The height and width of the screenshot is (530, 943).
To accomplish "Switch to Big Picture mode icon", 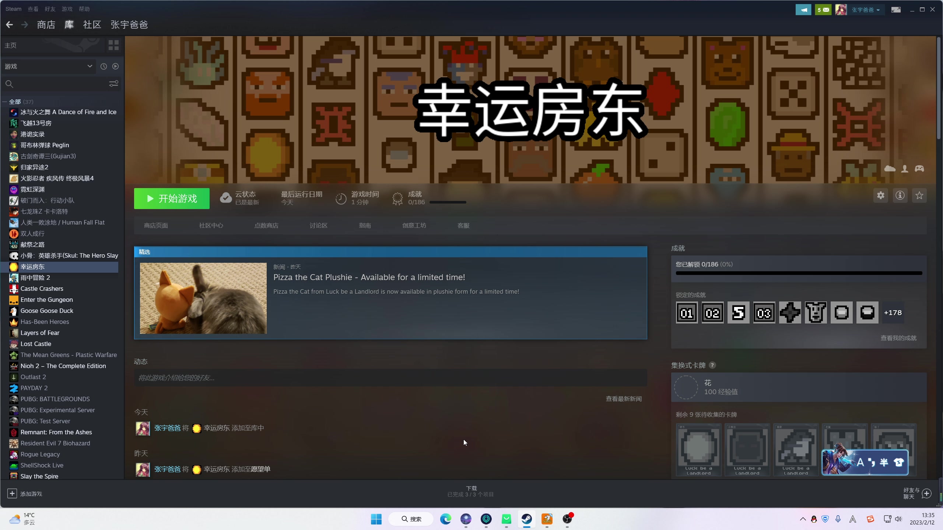I will click(896, 10).
